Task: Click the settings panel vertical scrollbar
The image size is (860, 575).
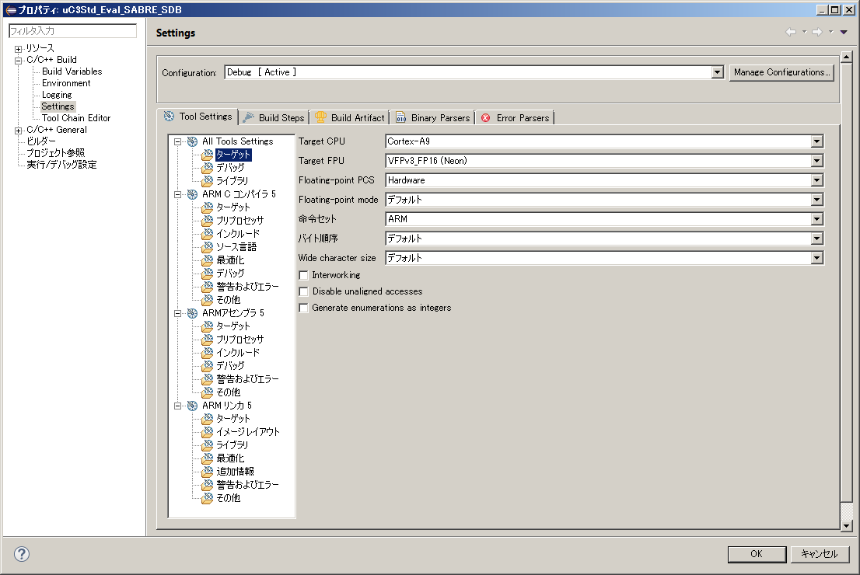Action: coord(847,287)
